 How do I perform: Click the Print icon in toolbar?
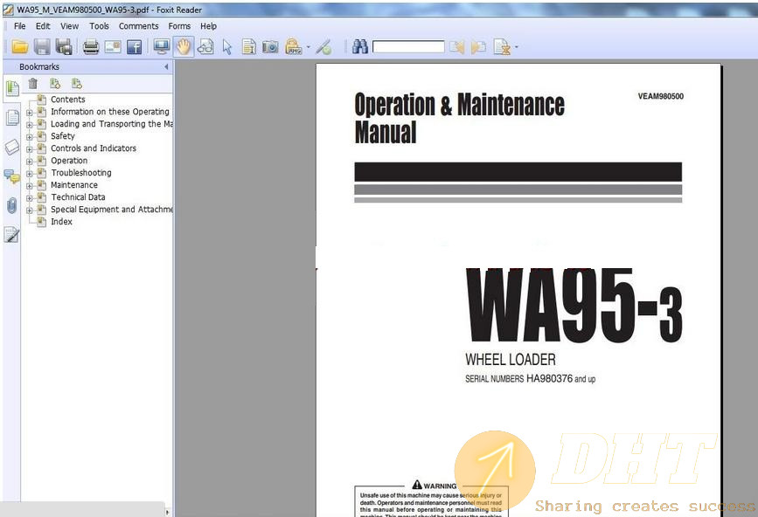(91, 47)
